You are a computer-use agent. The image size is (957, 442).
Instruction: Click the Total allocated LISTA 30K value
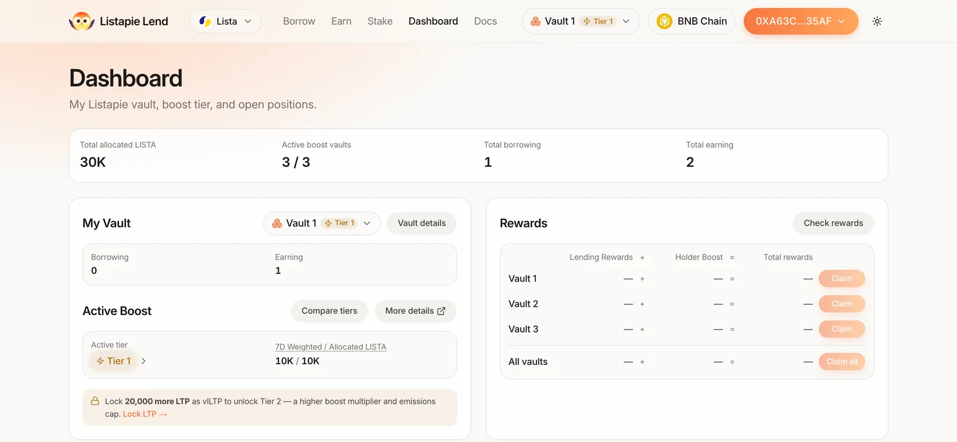click(93, 162)
